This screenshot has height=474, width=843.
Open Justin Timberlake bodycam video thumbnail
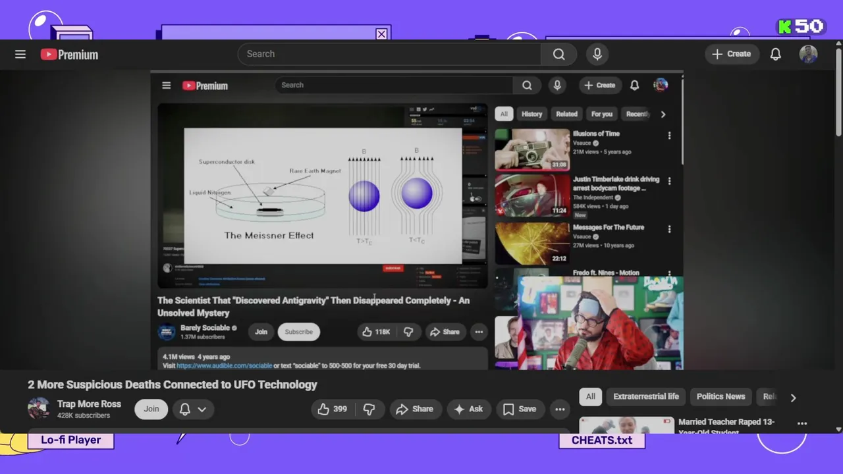(532, 196)
